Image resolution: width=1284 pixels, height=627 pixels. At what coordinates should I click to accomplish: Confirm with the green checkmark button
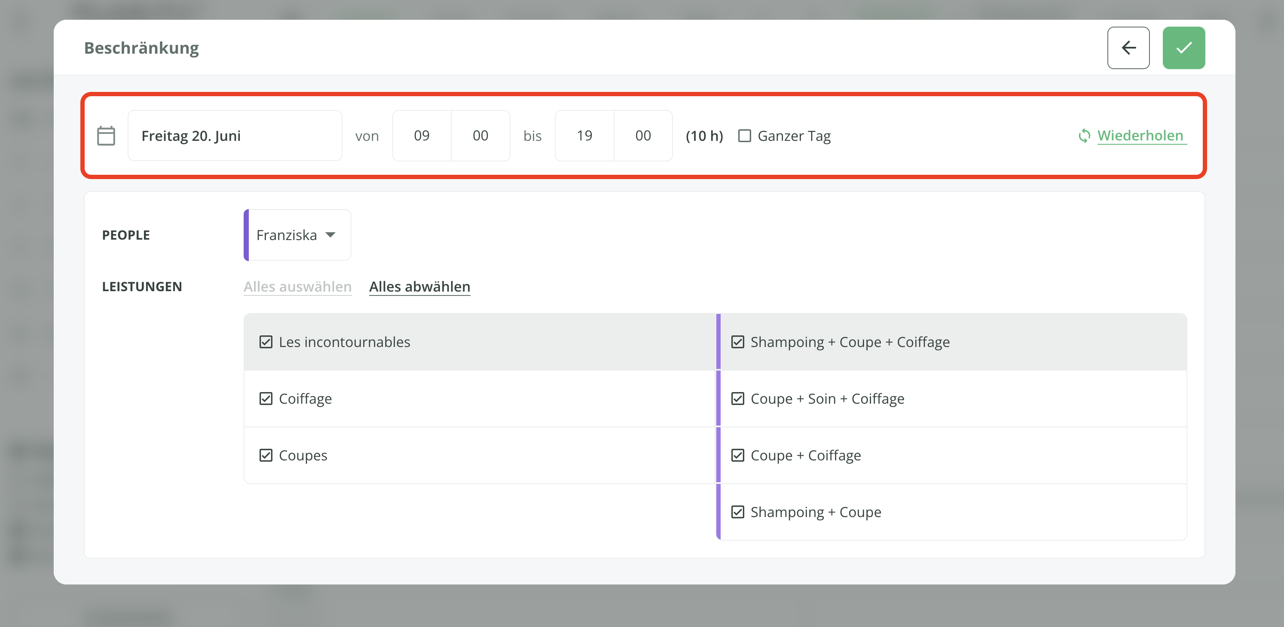(1183, 48)
